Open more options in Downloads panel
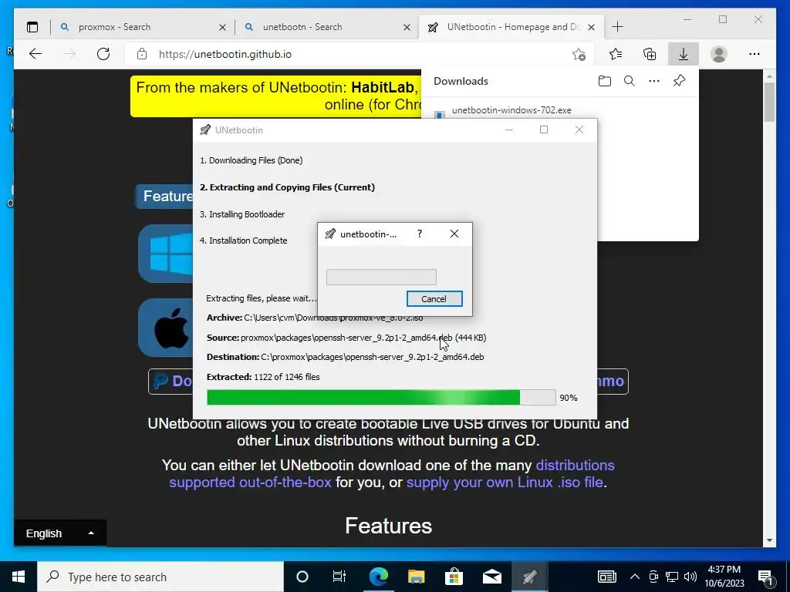 [x=654, y=81]
